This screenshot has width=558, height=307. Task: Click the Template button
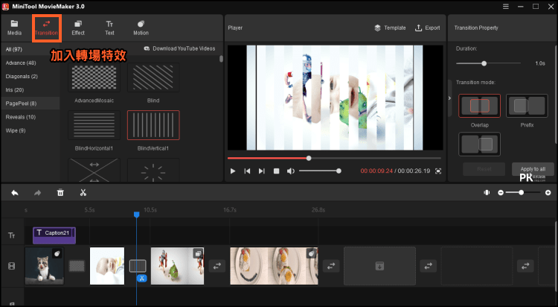[390, 28]
